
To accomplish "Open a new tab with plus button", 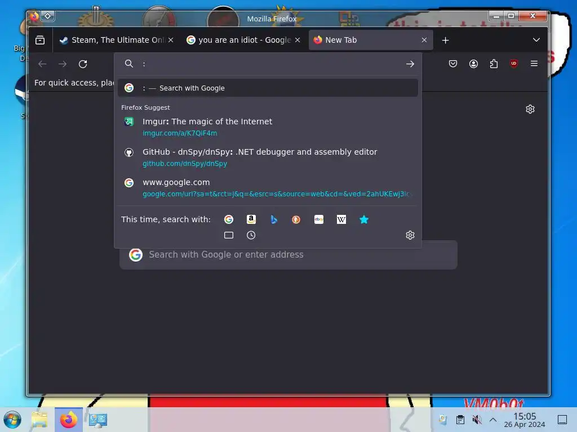I will click(445, 40).
